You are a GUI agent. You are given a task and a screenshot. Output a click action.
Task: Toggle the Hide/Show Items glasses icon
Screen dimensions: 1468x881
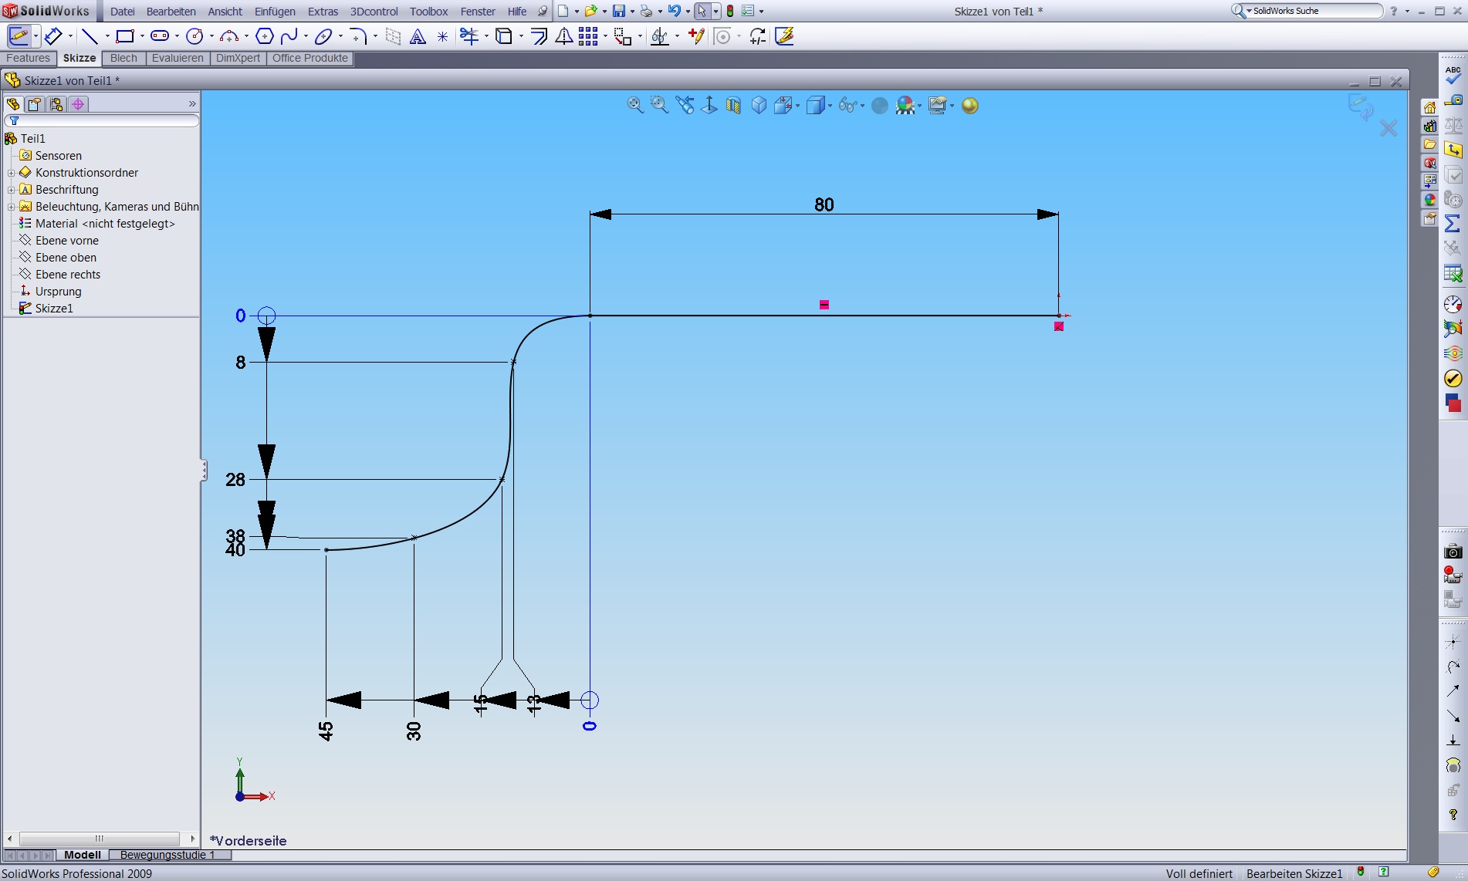847,106
